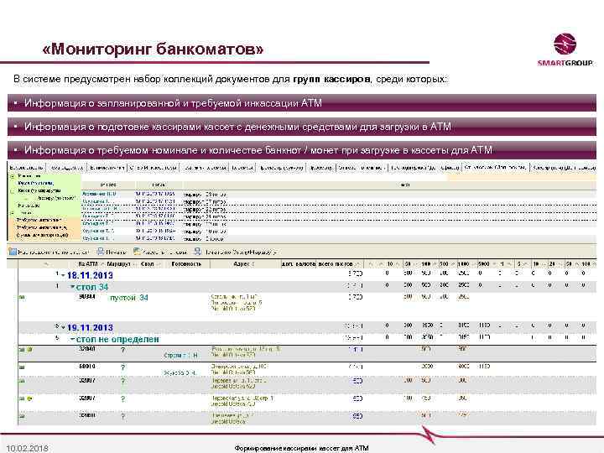Screen dimensions: 604x453
Task: Click the SmartNavigator person icon in toolbar
Action: click(x=198, y=252)
